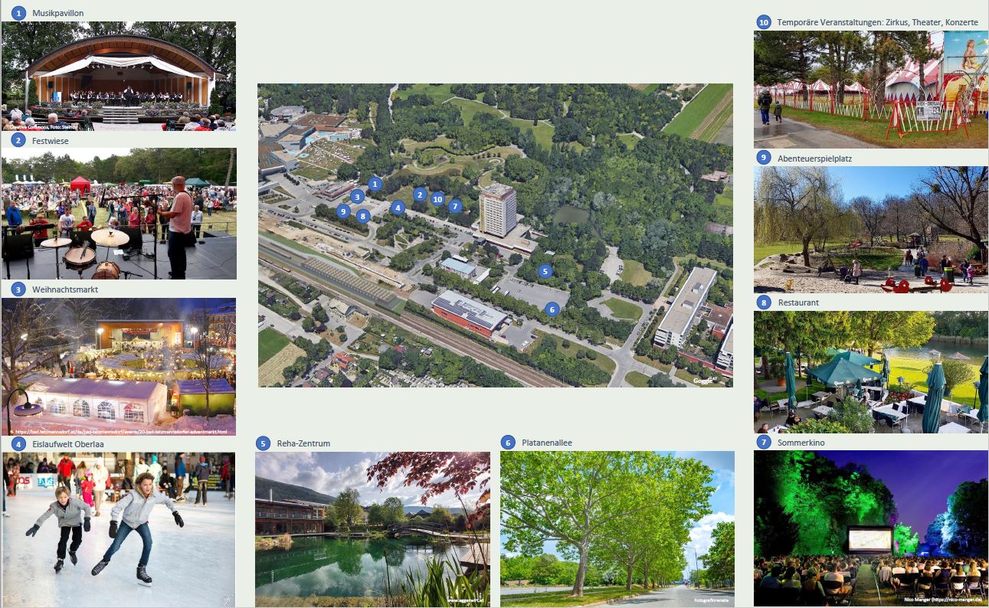The image size is (989, 608).
Task: Click the Abenteuerspielplatz playground photo
Action: coord(871,230)
